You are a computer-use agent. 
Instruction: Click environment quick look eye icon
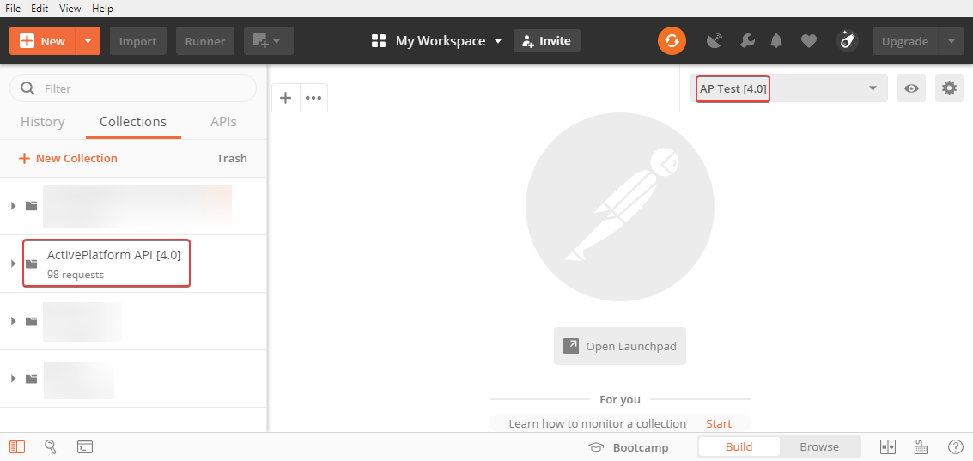pos(911,88)
